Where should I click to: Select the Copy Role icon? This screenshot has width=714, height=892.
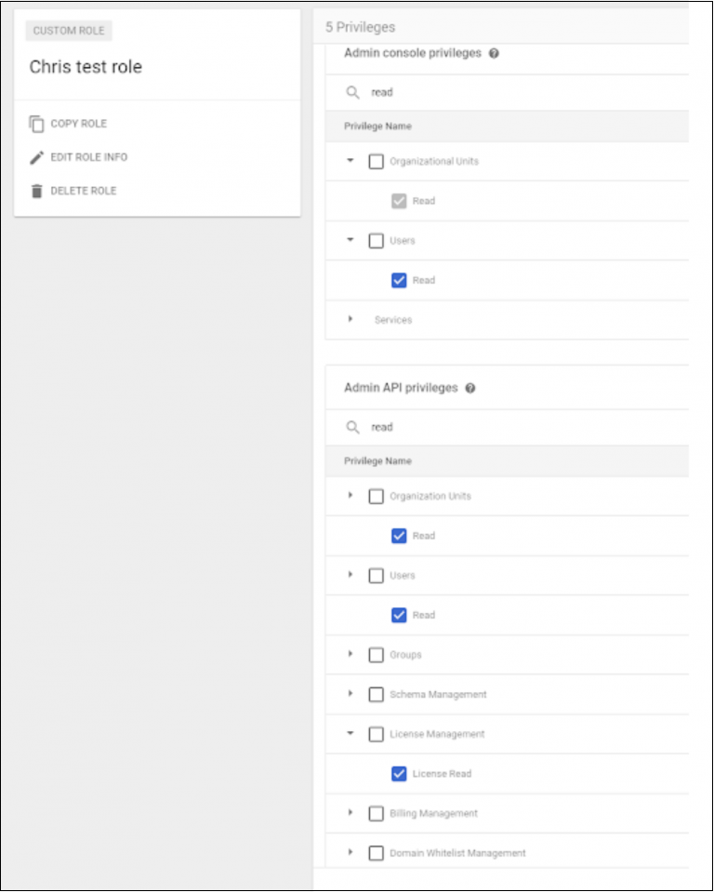(37, 122)
